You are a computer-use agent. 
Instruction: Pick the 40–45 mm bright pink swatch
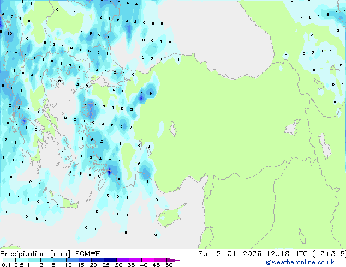pos(148,260)
